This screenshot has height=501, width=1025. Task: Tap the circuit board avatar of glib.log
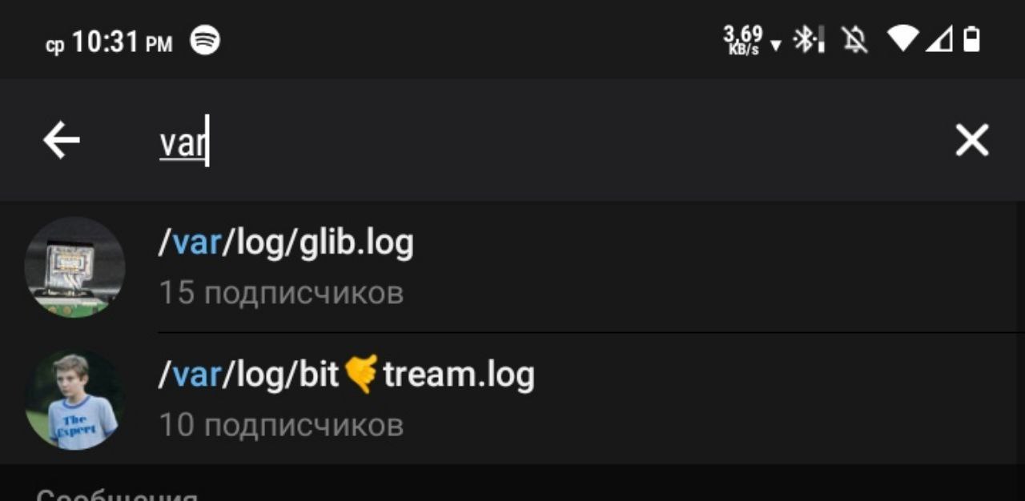pyautogui.click(x=74, y=267)
